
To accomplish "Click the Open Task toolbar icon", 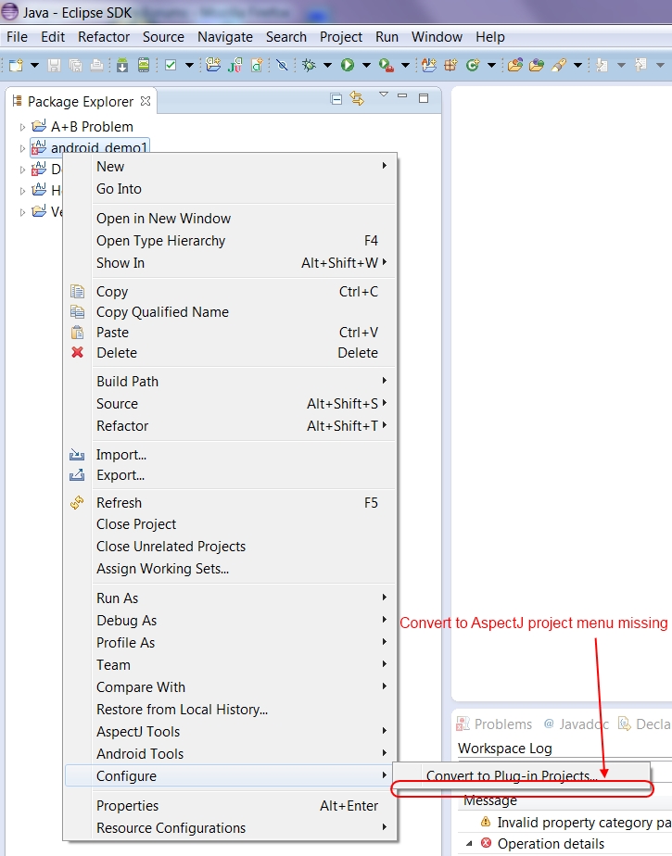I will [x=537, y=66].
